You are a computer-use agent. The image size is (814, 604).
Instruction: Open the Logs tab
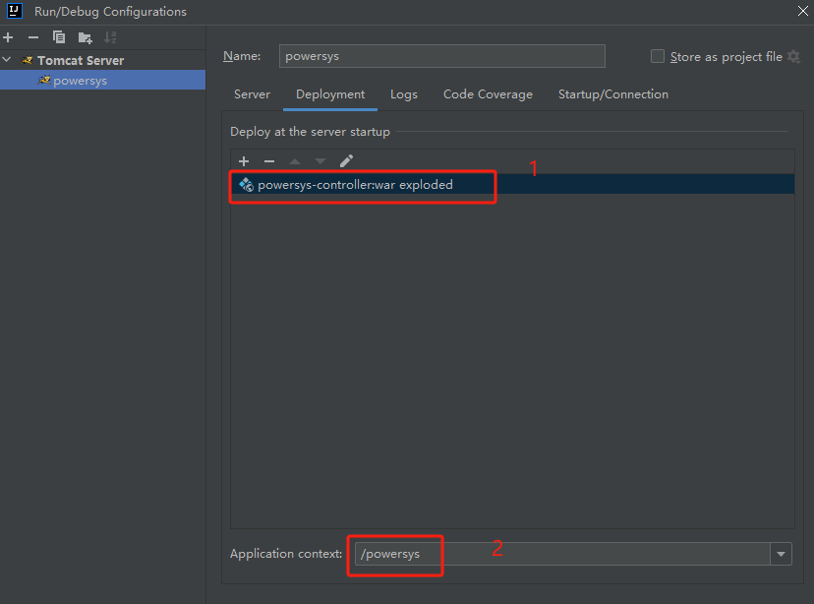click(x=404, y=94)
